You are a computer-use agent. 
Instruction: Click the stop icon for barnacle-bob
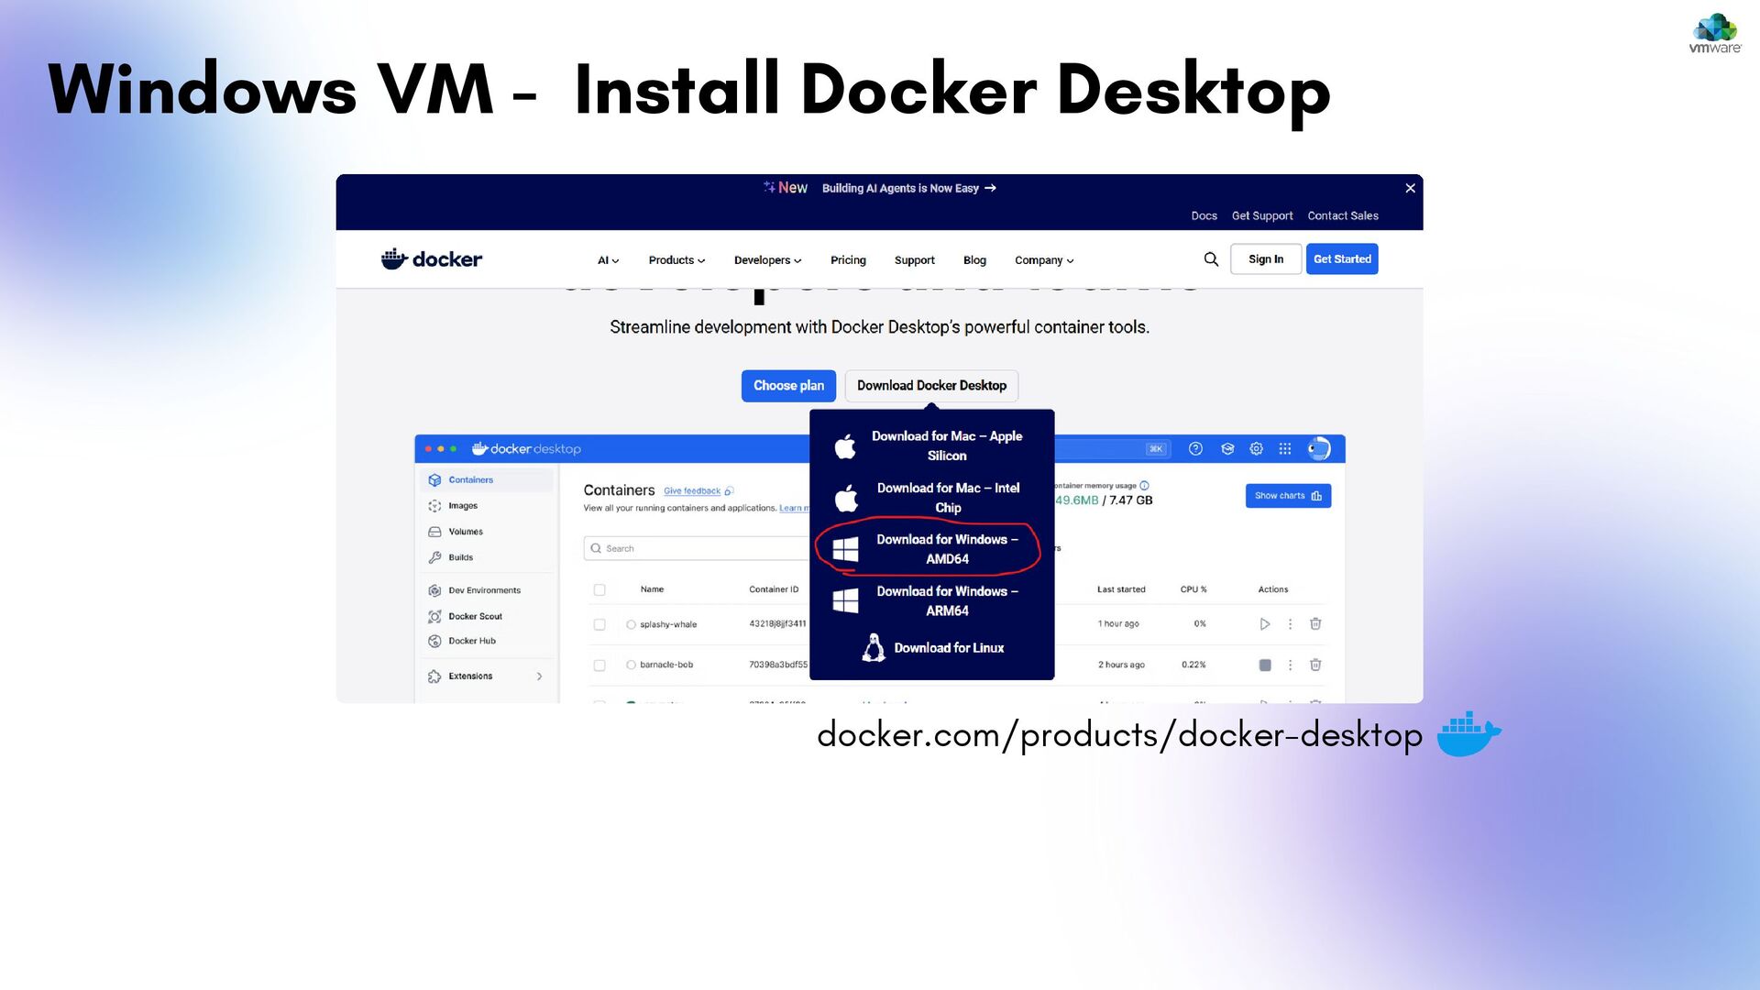(1264, 665)
